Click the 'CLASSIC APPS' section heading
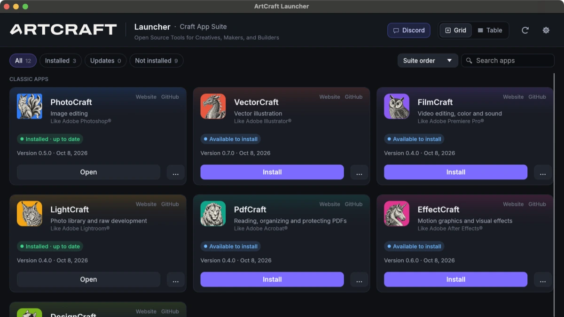Image resolution: width=564 pixels, height=317 pixels. (x=29, y=79)
